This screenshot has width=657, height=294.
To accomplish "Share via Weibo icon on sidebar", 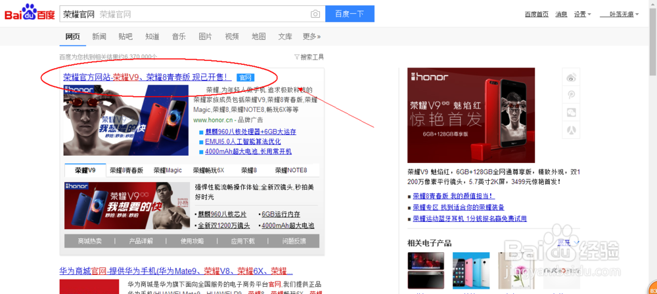I will coord(571,77).
